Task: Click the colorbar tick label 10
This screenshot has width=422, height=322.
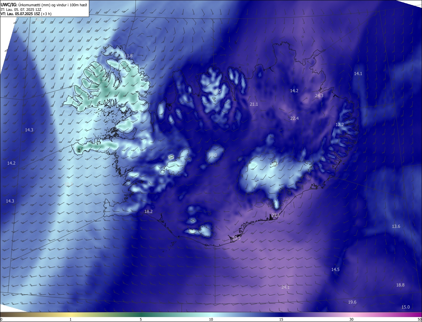Action: 211,320
